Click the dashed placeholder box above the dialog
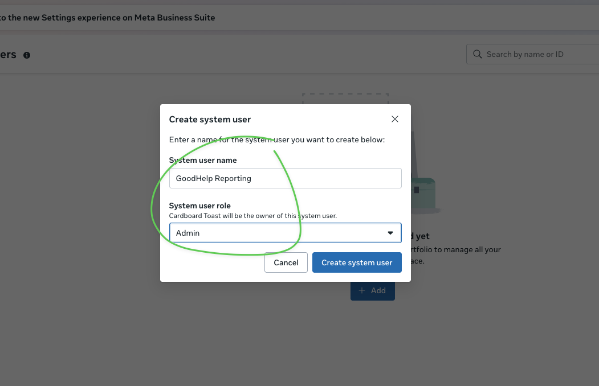This screenshot has height=386, width=599. tap(345, 99)
